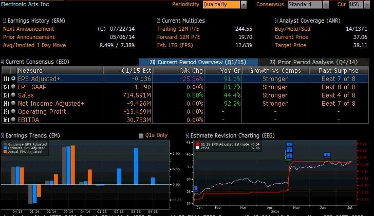This screenshot has width=374, height=216.
Task: Click the Avg/Implied 1 Day Move label
Action: [x=34, y=45]
